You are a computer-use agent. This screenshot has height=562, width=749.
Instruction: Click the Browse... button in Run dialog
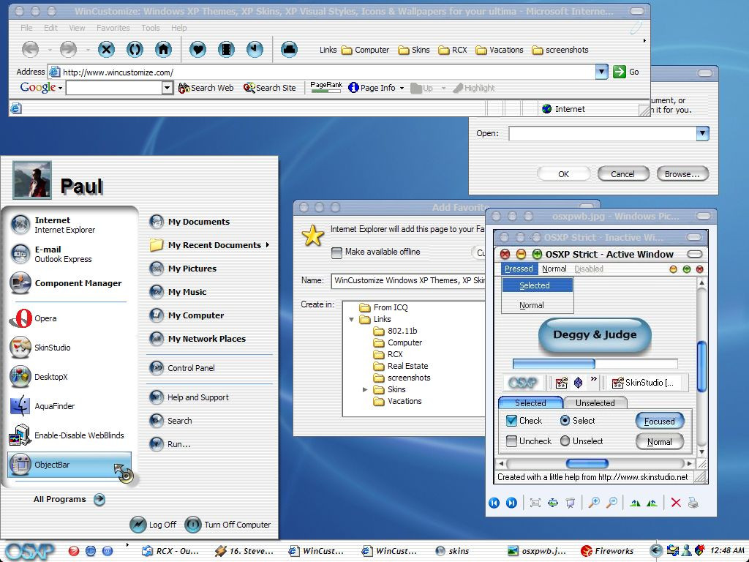(x=682, y=174)
